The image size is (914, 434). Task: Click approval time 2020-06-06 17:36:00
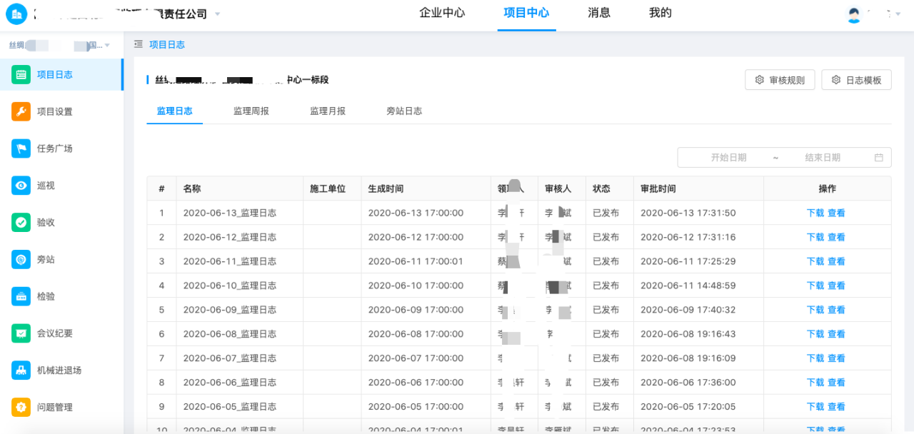tap(688, 383)
